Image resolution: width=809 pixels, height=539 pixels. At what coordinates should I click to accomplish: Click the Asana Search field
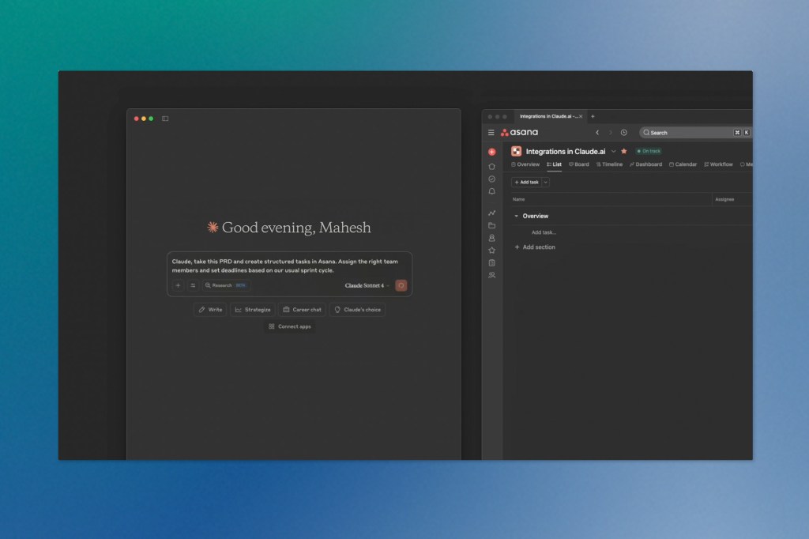(695, 133)
